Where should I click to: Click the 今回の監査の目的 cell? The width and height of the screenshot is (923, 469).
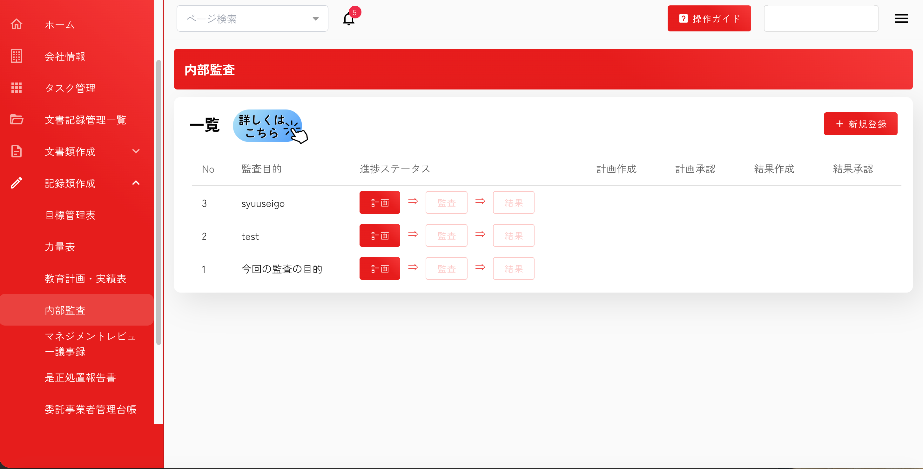coord(282,269)
